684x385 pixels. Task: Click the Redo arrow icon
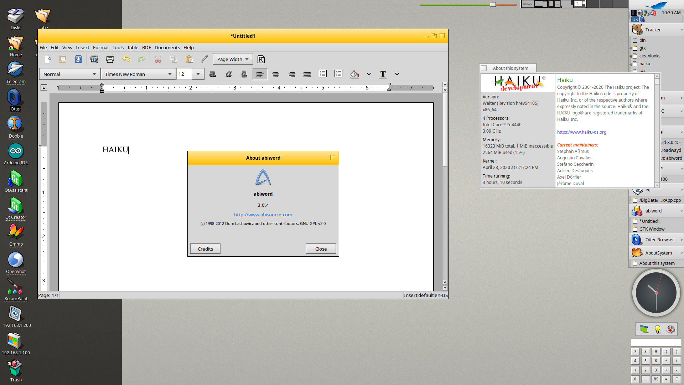(142, 59)
